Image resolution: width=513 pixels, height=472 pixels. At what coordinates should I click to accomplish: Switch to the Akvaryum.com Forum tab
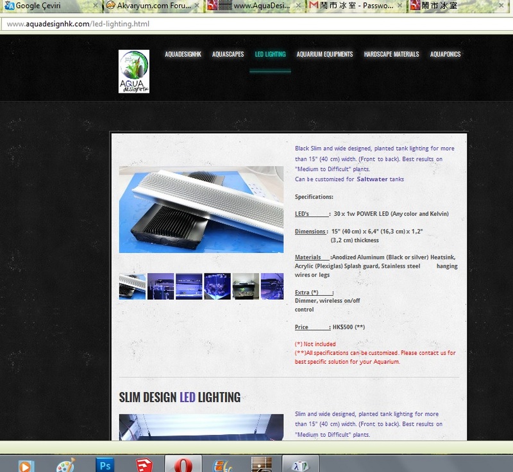[153, 6]
